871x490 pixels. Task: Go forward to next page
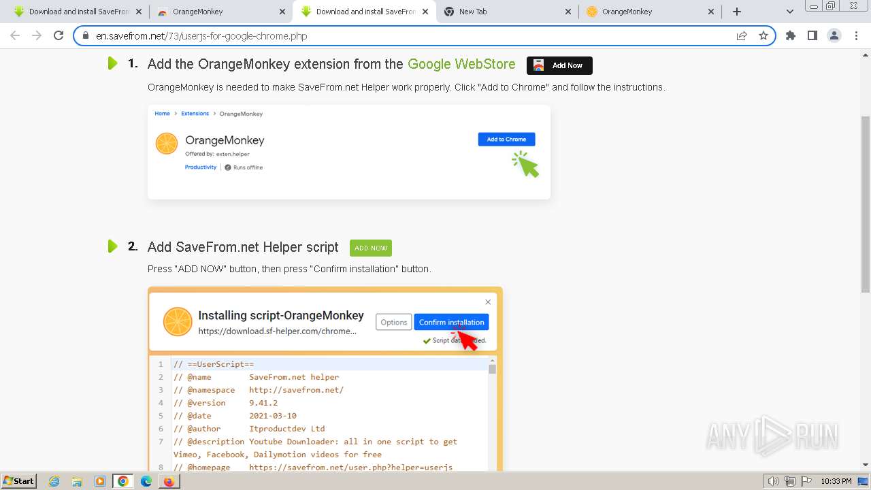37,36
